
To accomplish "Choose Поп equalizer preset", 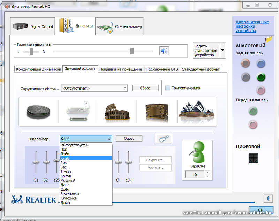I will pos(86,150).
